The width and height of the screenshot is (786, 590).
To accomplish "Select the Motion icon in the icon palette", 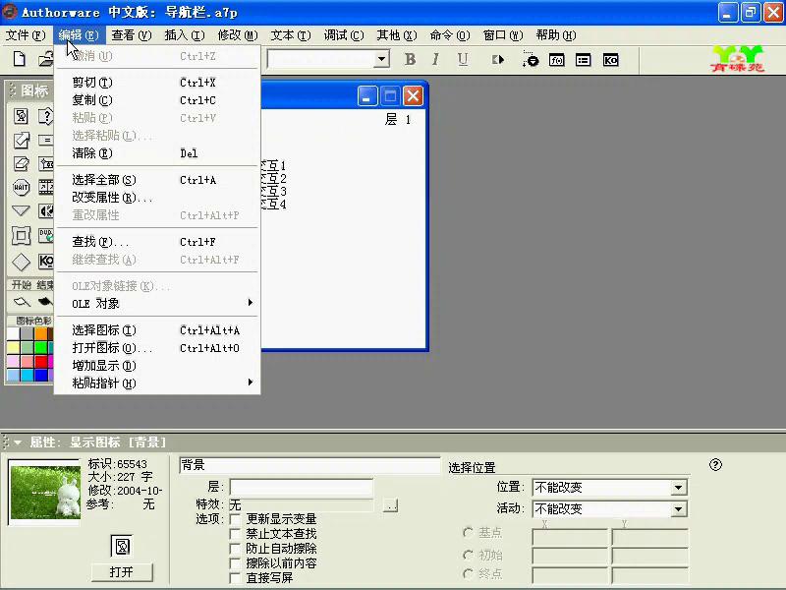I will [21, 140].
